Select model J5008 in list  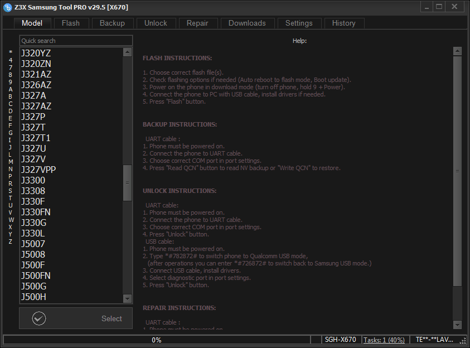click(x=71, y=254)
